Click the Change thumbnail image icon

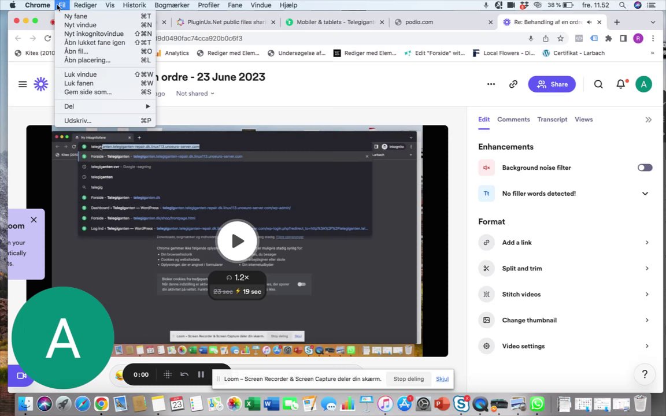(486, 320)
